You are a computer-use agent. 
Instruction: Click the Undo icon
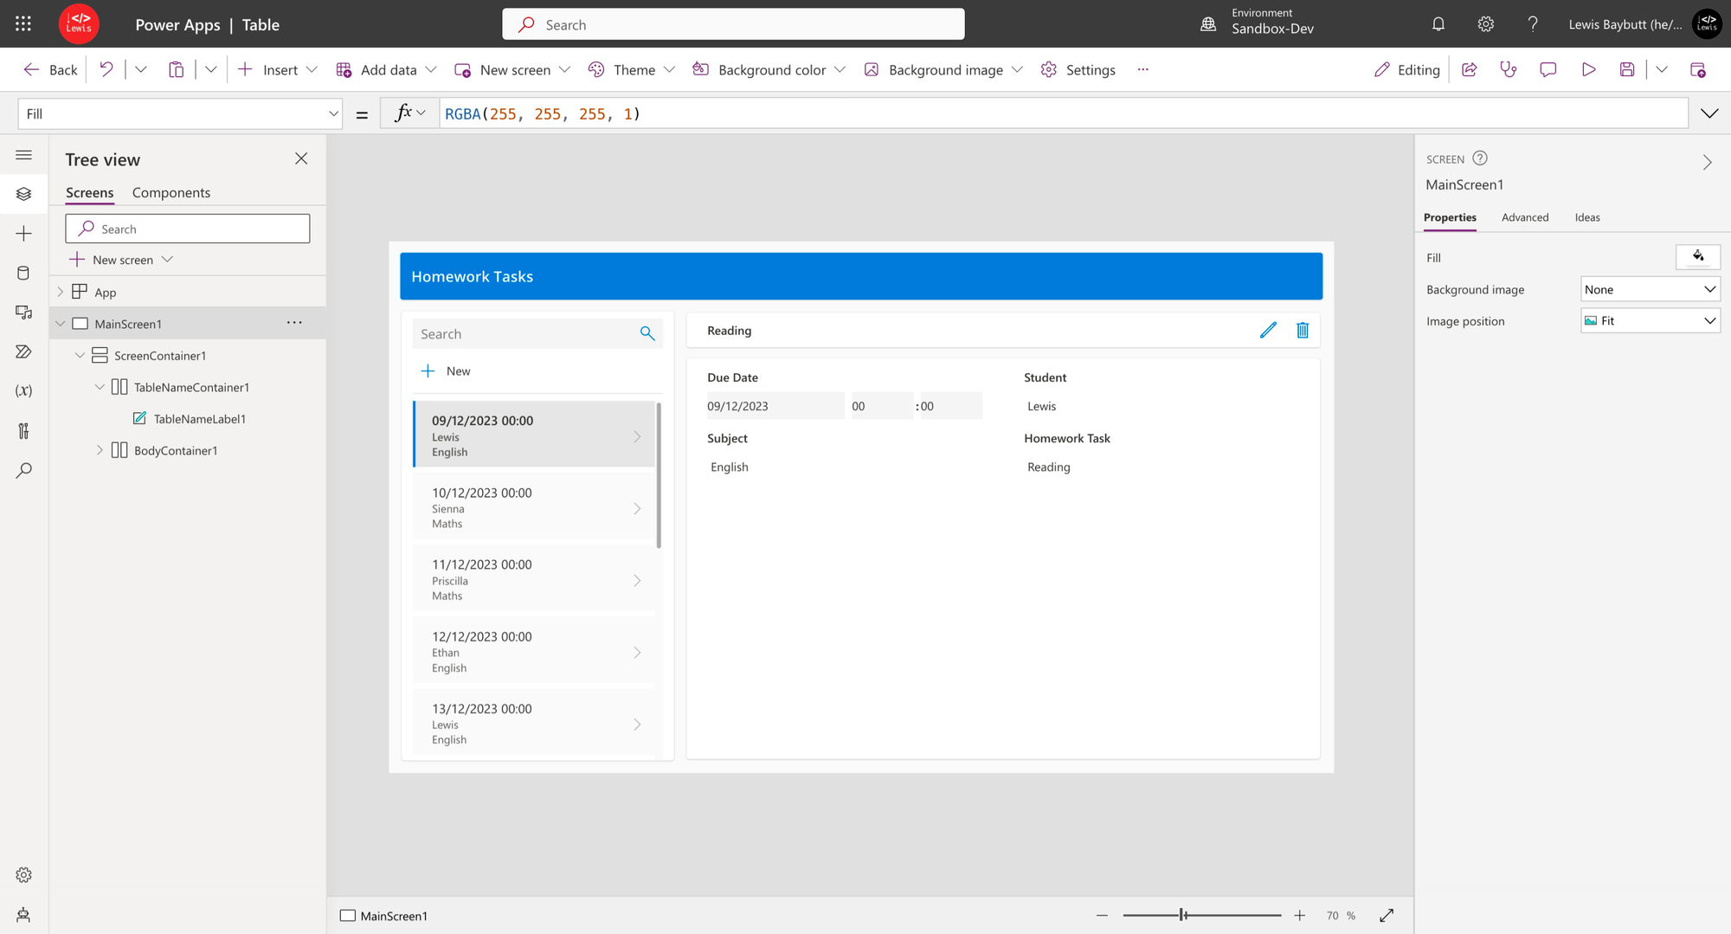click(106, 69)
